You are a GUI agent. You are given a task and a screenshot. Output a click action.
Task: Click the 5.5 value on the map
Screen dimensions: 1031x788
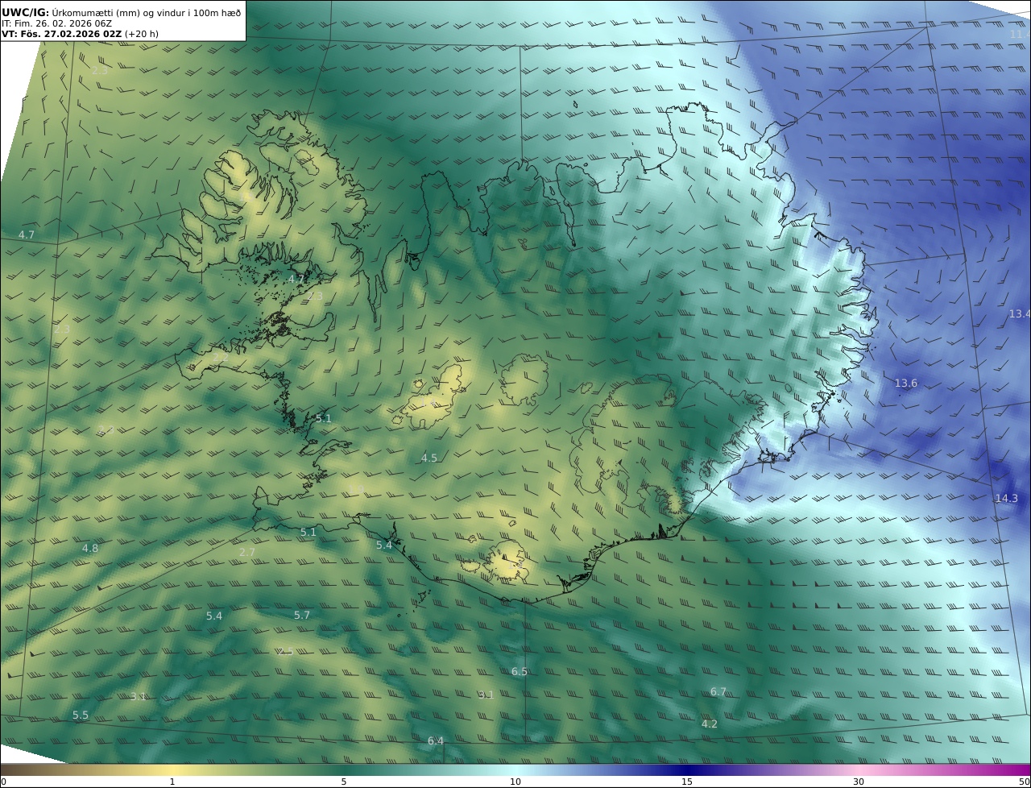81,715
